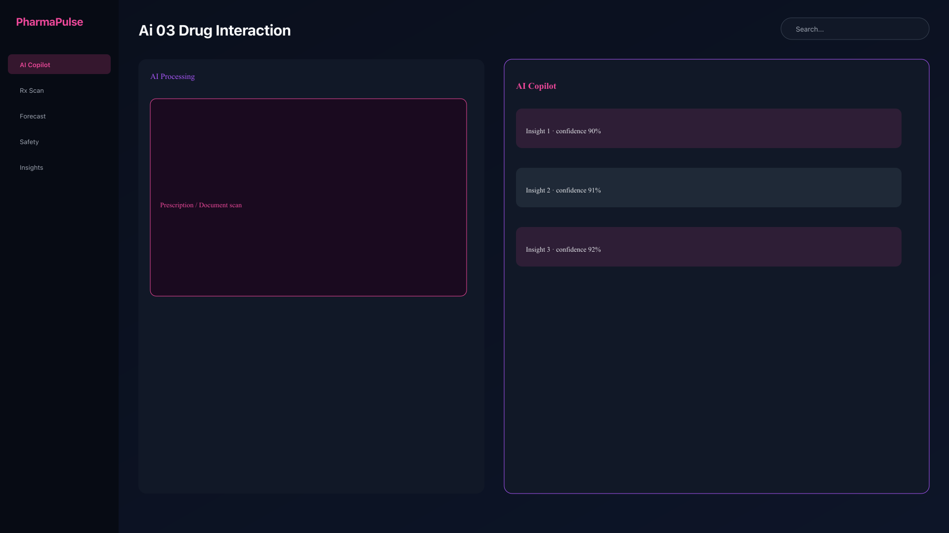The width and height of the screenshot is (949, 533).
Task: Open Insight 1 with confidence 90%
Action: click(709, 128)
